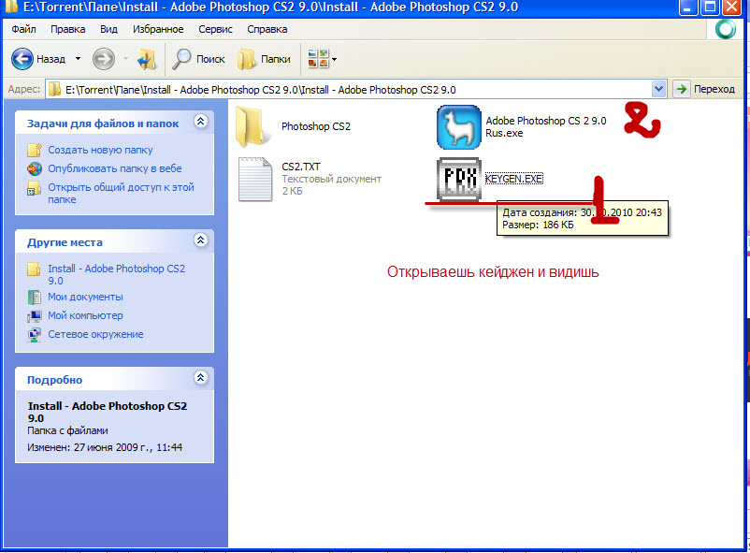Go up one folder level
The height and width of the screenshot is (553, 750).
tap(147, 59)
